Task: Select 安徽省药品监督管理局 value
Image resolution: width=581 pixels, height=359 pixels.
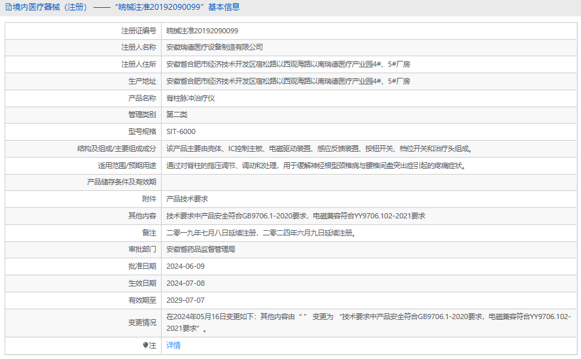Action: 201,249
